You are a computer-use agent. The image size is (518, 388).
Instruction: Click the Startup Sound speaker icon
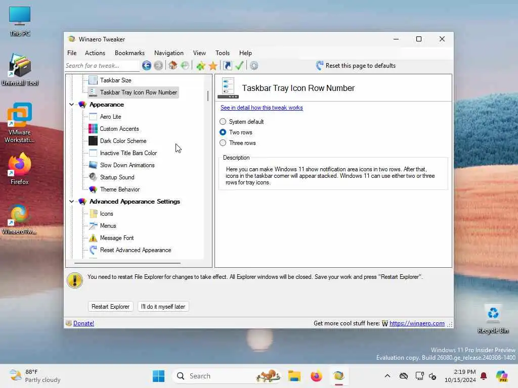[x=93, y=177]
